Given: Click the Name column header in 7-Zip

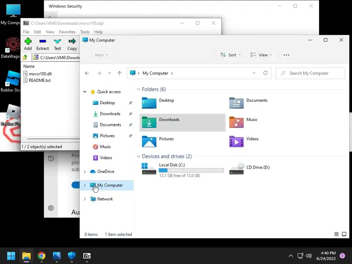Looking at the screenshot, I should click(29, 66).
